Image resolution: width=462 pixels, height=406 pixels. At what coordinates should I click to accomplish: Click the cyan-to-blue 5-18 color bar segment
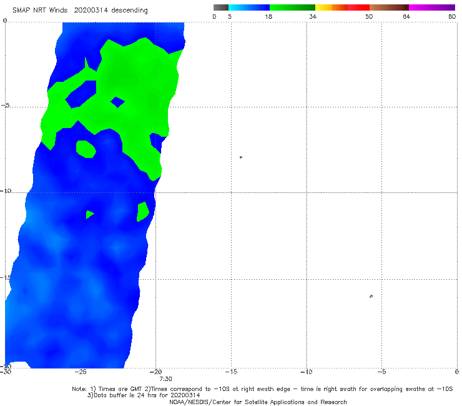[x=249, y=7]
